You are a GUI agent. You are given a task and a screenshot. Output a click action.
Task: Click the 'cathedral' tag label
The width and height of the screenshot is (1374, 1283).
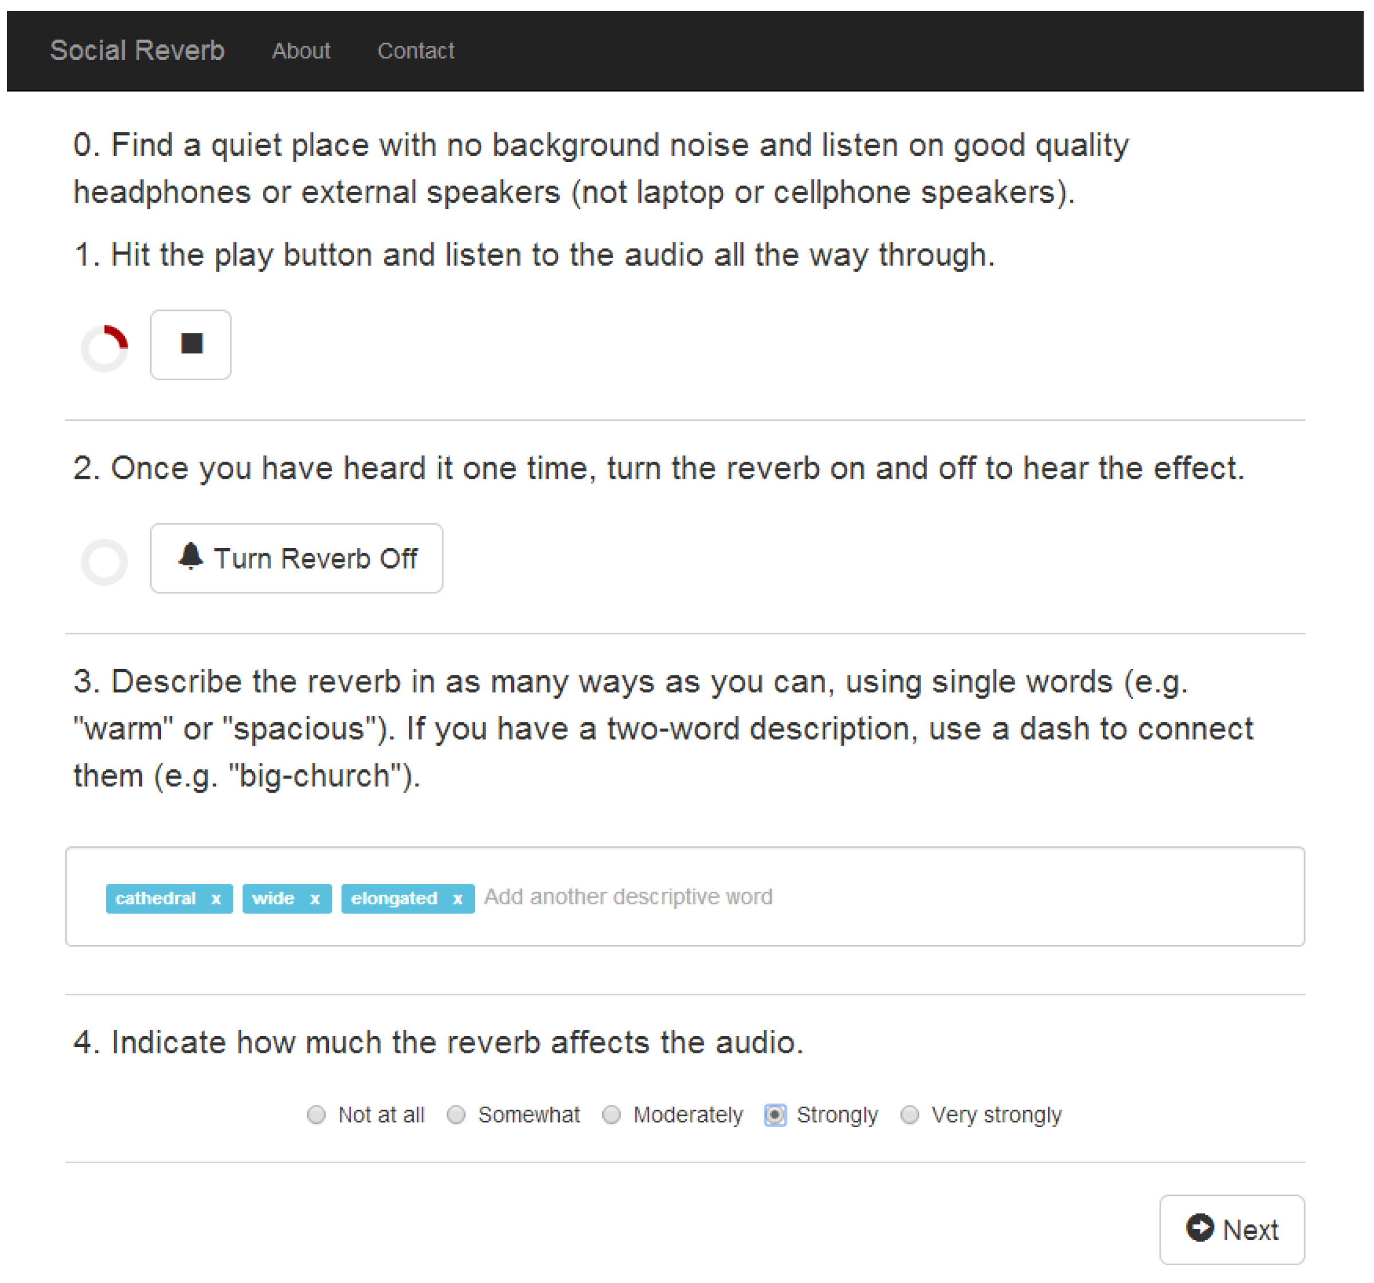pos(155,898)
